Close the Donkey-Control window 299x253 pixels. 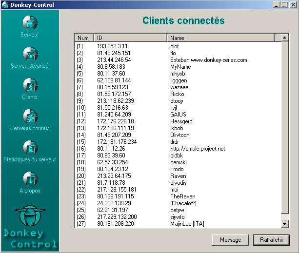pyautogui.click(x=293, y=5)
